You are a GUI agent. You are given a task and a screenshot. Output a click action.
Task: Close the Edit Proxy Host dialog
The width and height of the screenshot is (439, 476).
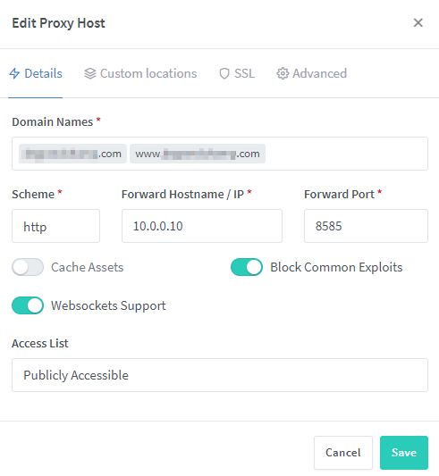418,22
